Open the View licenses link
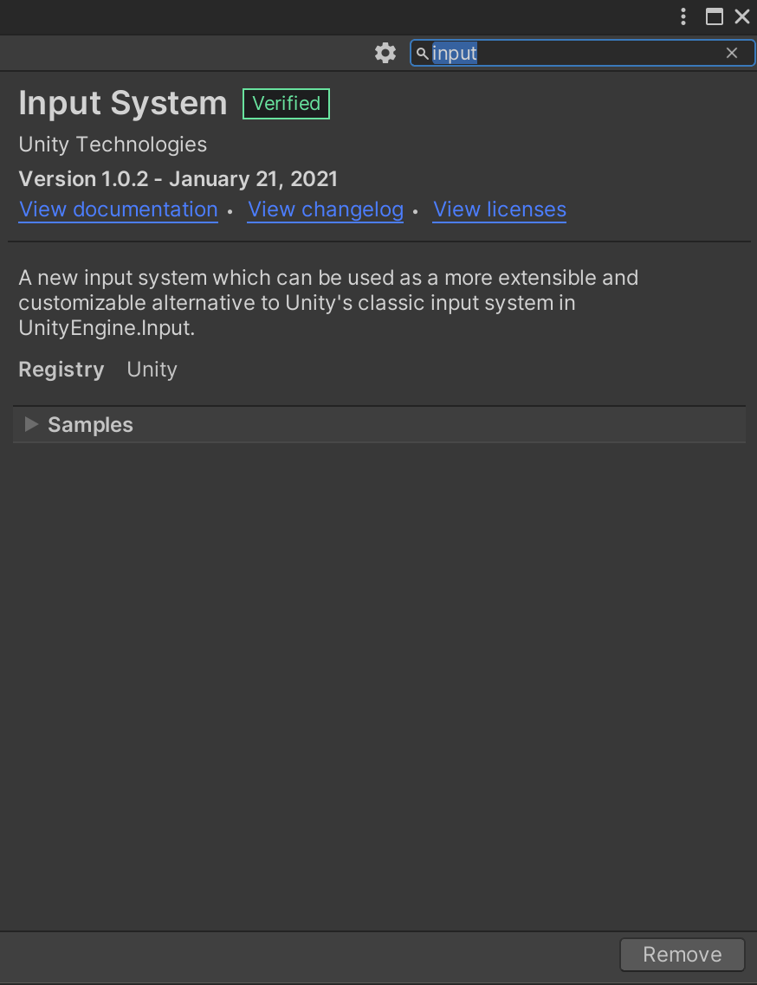 click(500, 209)
